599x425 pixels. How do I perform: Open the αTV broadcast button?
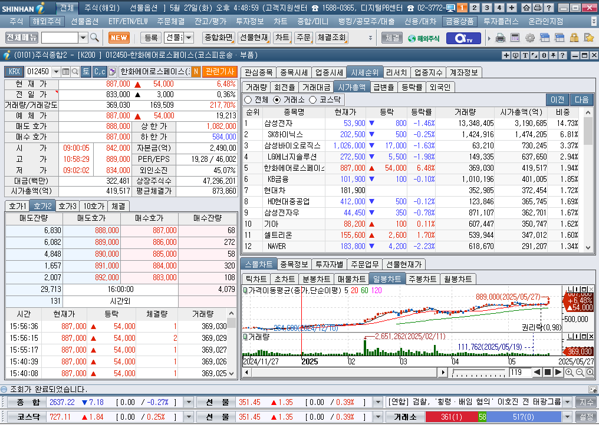click(463, 38)
